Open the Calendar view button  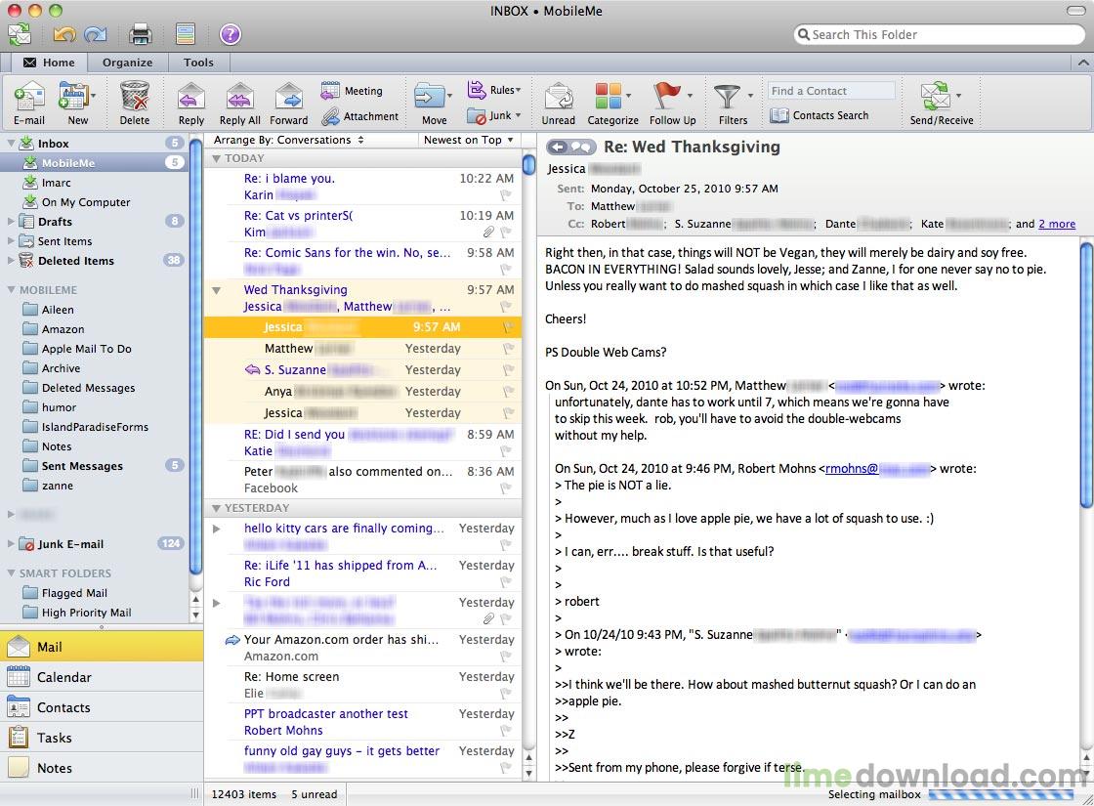pos(102,677)
